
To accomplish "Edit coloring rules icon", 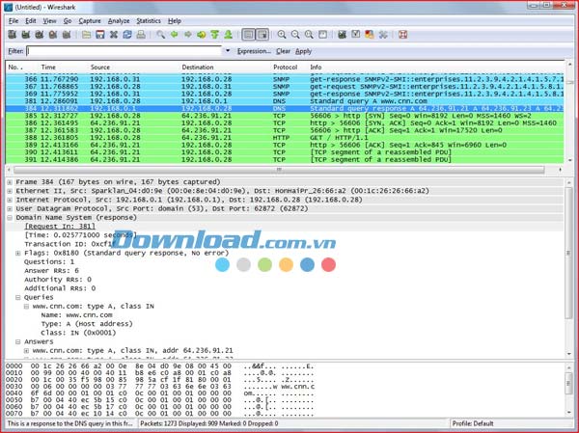I will point(370,35).
